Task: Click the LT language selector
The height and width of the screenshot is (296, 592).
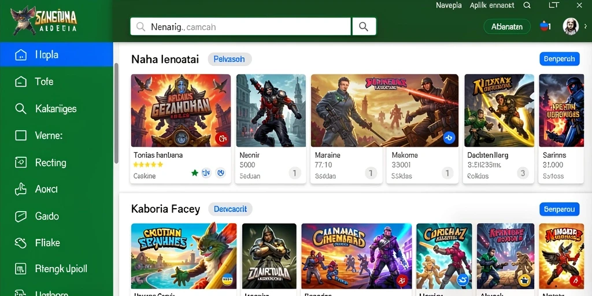Action: tap(553, 5)
